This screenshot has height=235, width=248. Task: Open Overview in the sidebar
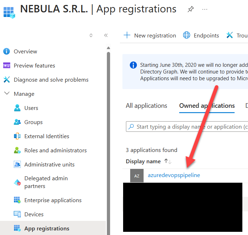click(x=25, y=52)
